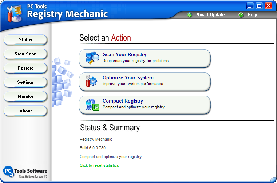277x183 pixels.
Task: Open the Status section in the sidebar
Action: point(25,40)
